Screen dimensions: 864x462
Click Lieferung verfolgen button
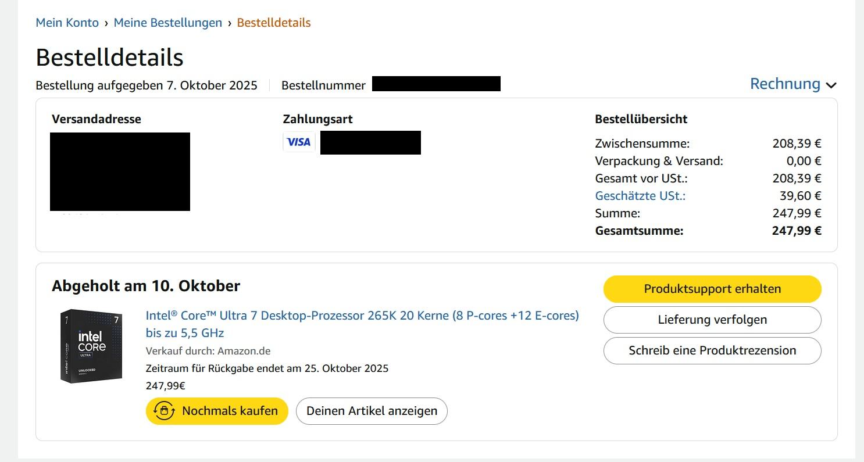click(712, 320)
